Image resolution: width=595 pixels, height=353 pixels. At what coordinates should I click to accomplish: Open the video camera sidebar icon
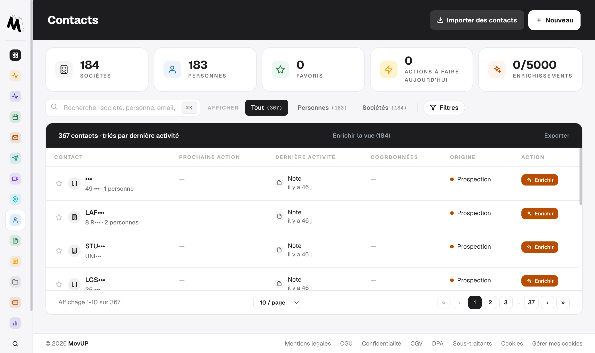pos(15,179)
